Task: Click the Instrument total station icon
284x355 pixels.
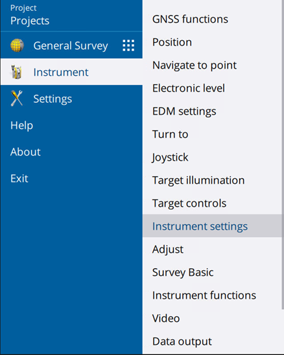Action: [17, 72]
